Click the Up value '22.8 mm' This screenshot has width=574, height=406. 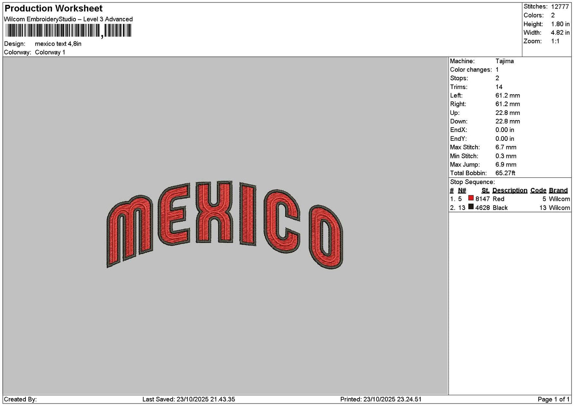[x=508, y=113]
